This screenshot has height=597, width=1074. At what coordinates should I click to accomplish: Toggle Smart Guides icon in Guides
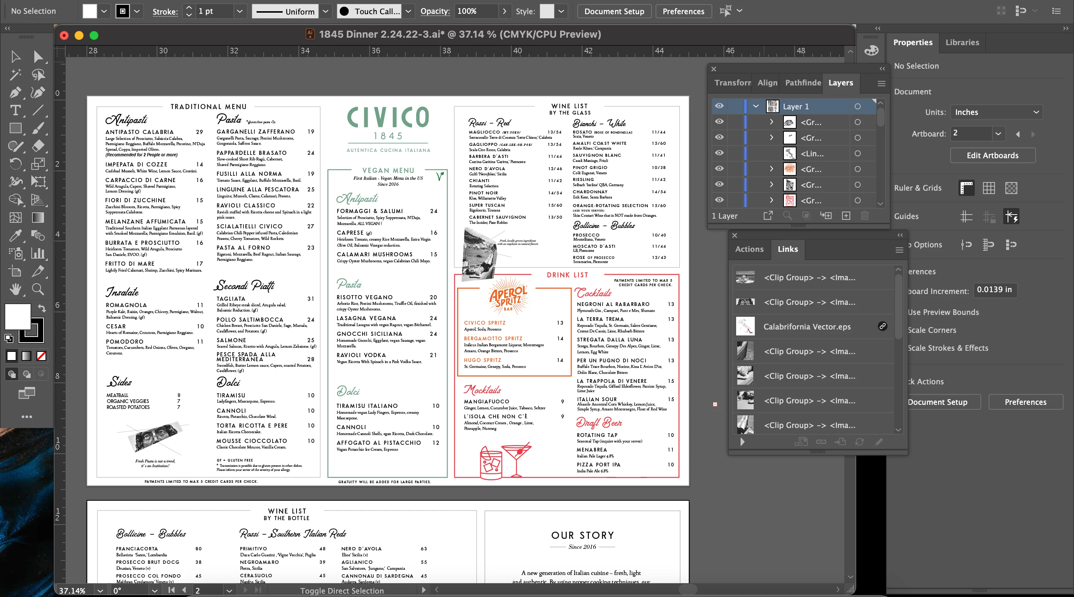(1011, 216)
